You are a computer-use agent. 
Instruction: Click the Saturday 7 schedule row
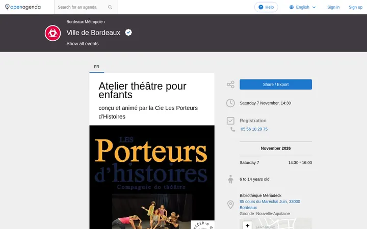click(x=276, y=163)
